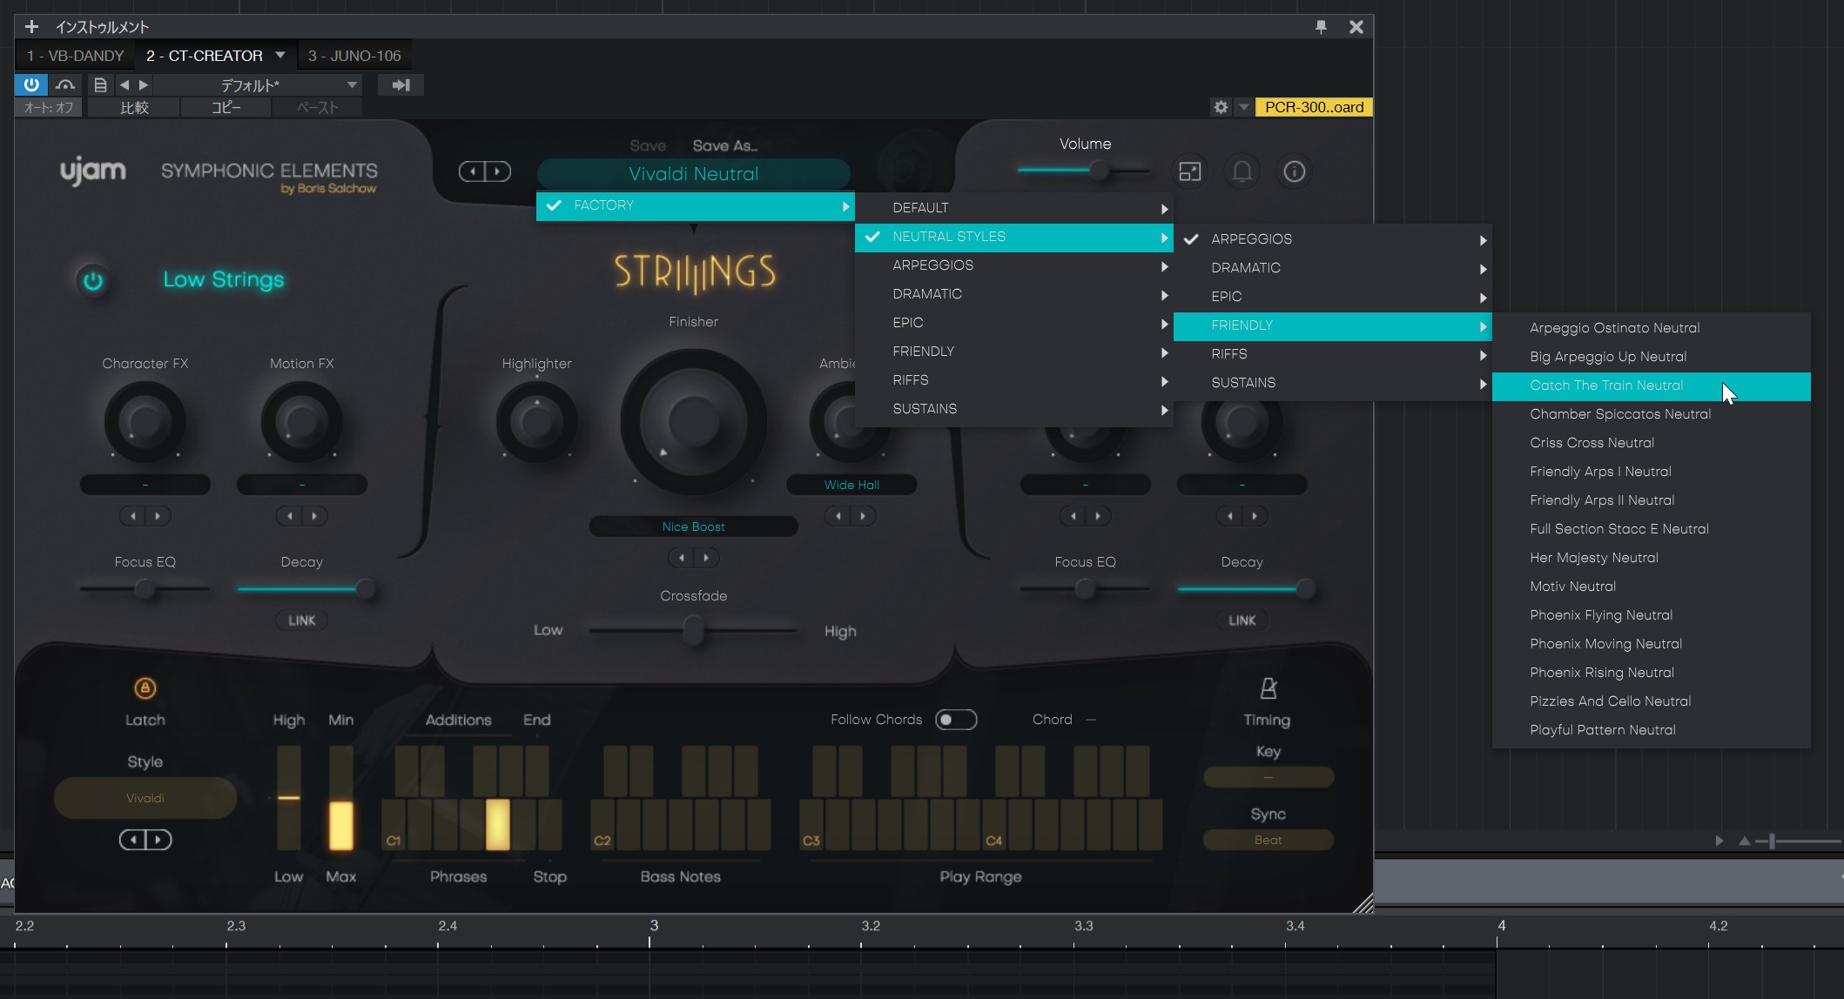Open preset file document icon
The height and width of the screenshot is (999, 1844).
100,84
